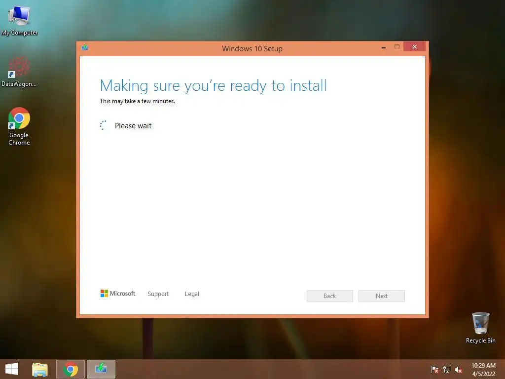Select the Google Chrome desktop shortcut
The image size is (505, 379).
coord(19,126)
